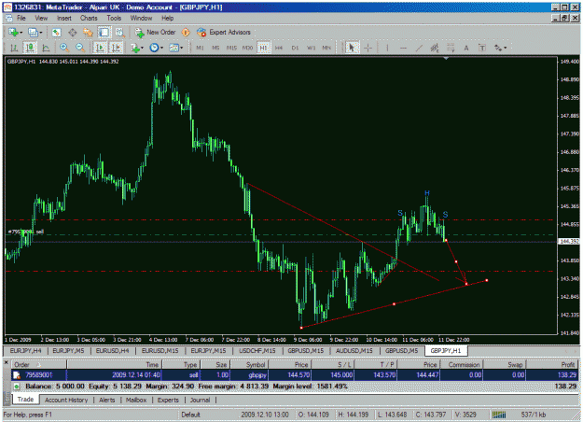The width and height of the screenshot is (583, 422).
Task: Toggle Chart Shift option
Action: (116, 48)
